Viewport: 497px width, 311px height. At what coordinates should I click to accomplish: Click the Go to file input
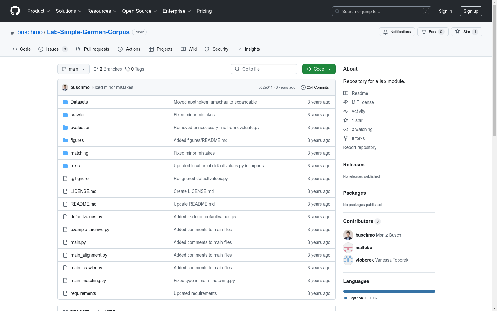pos(264,69)
